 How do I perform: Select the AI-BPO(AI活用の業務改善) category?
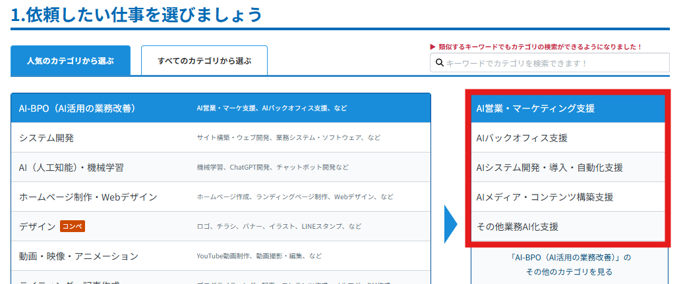82,108
